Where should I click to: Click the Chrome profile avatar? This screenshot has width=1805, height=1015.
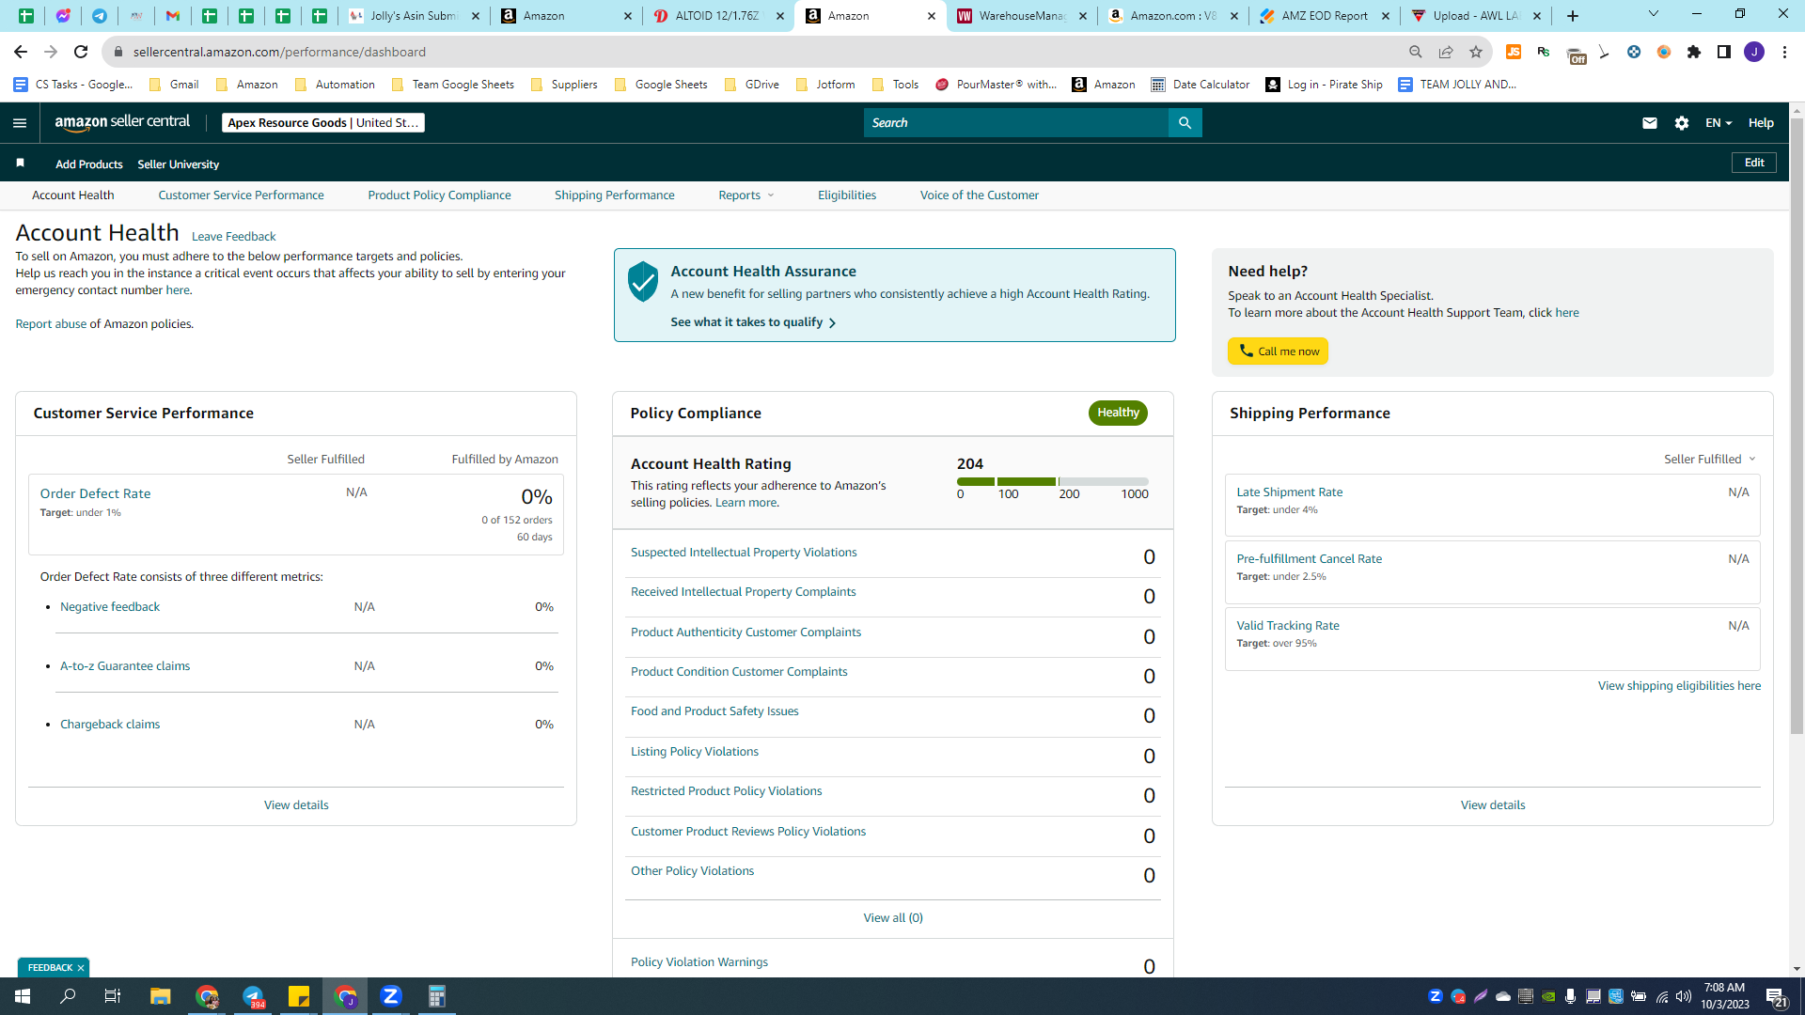[1754, 52]
